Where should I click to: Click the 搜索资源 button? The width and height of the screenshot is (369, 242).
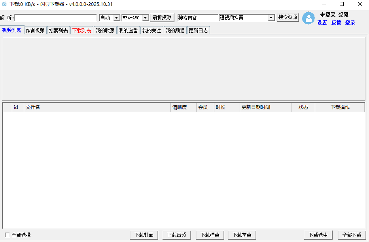click(x=288, y=17)
